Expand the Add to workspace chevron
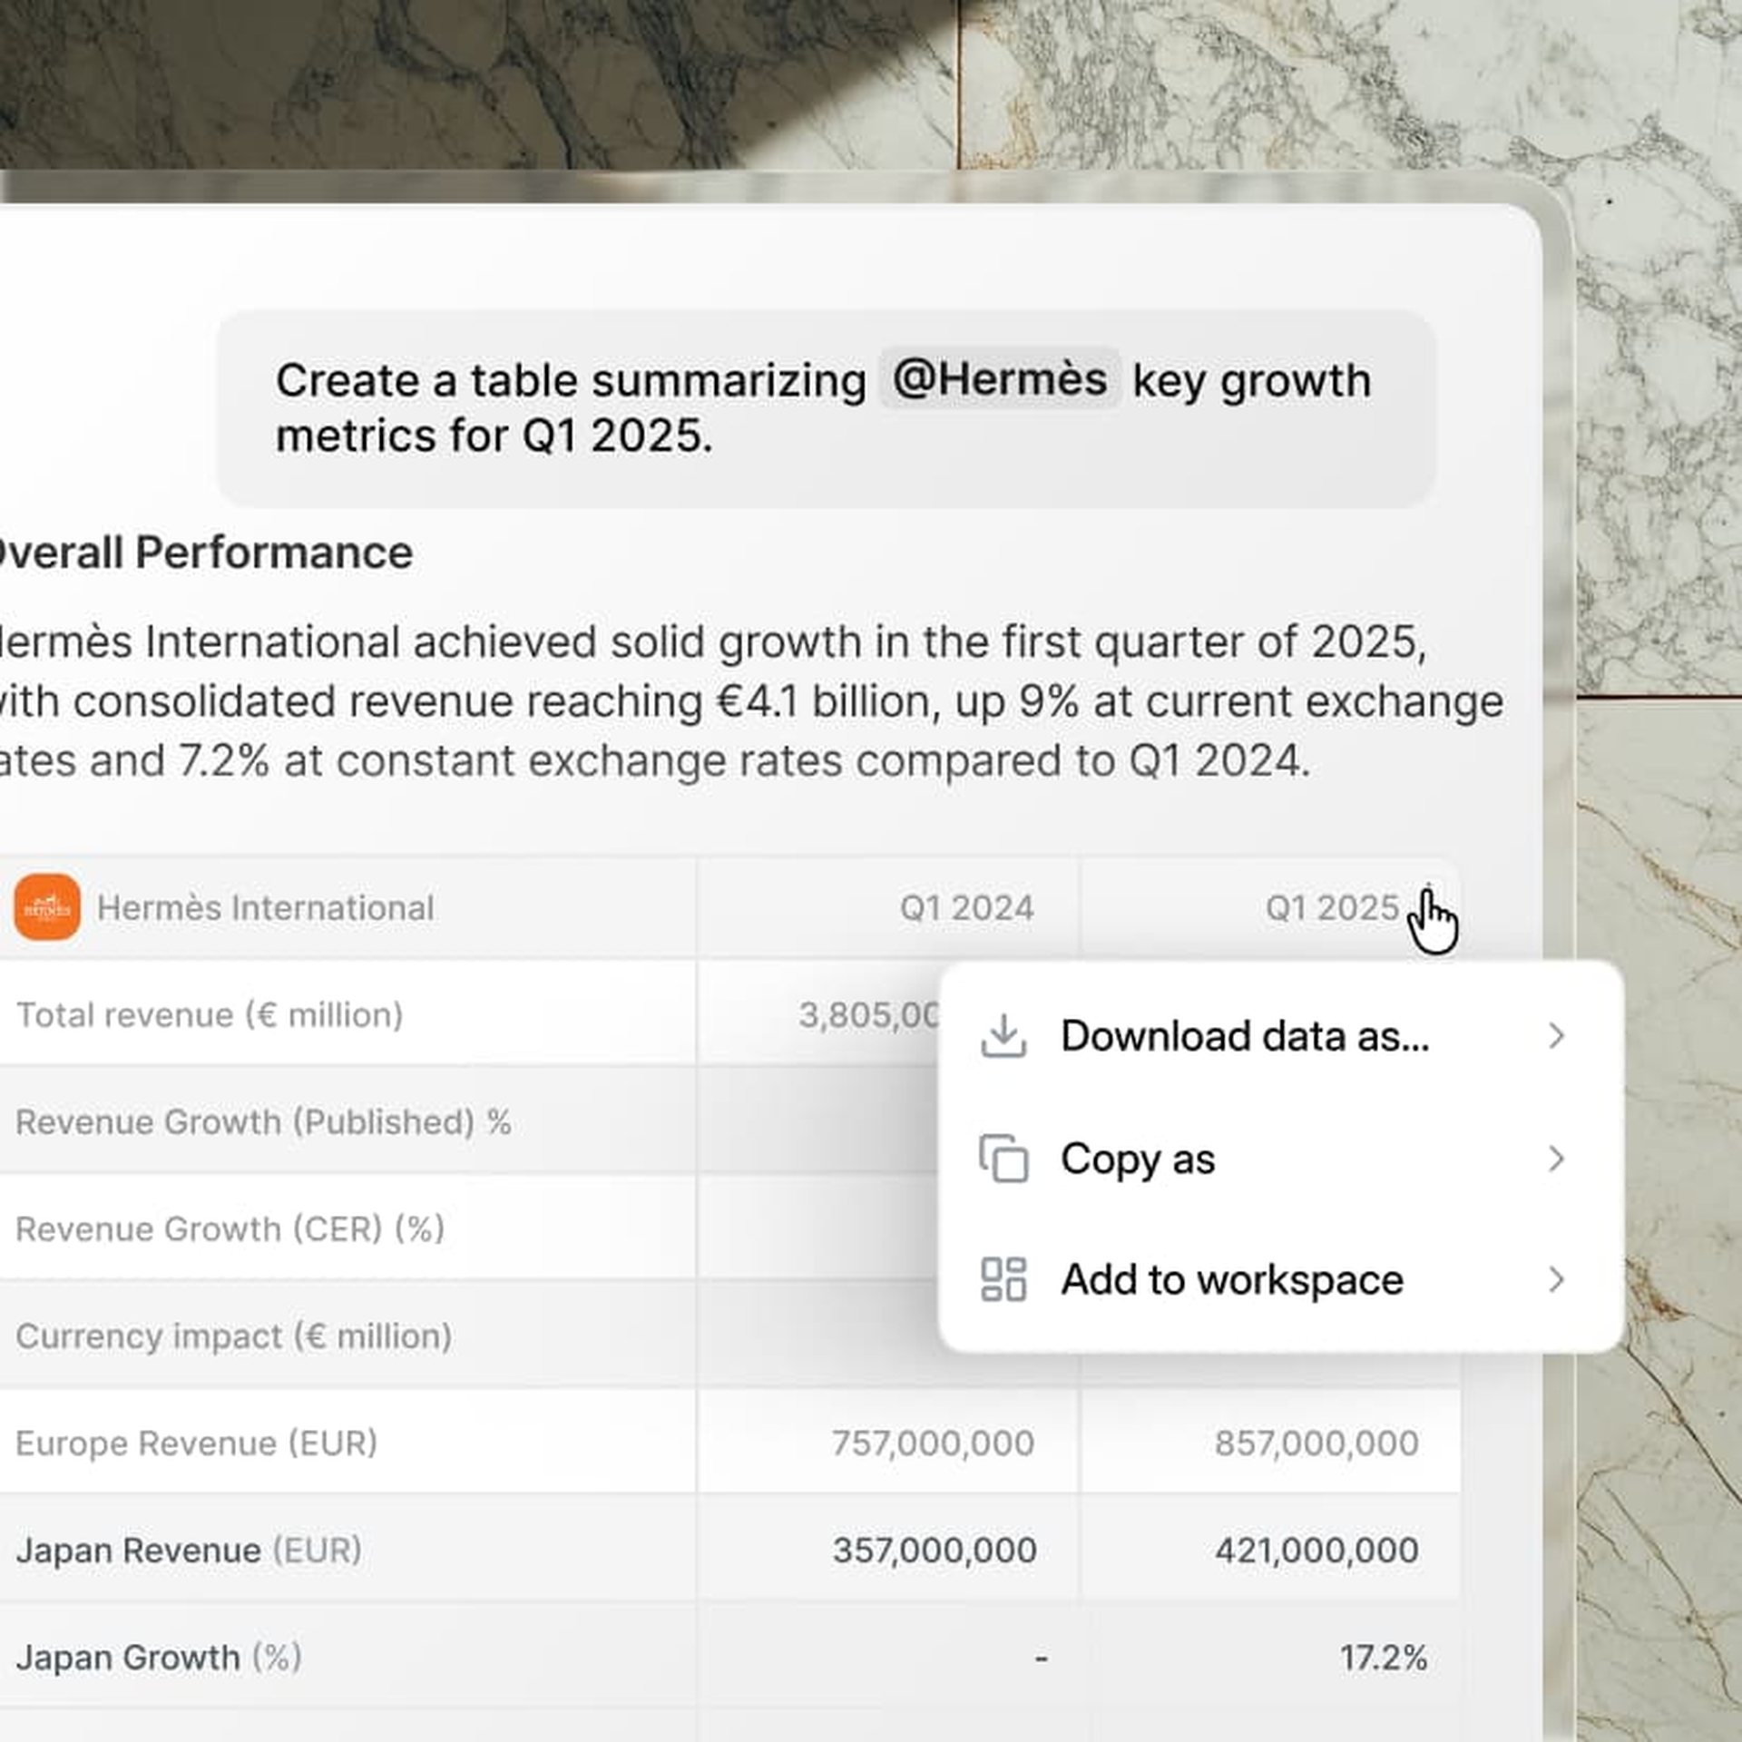 click(1557, 1279)
